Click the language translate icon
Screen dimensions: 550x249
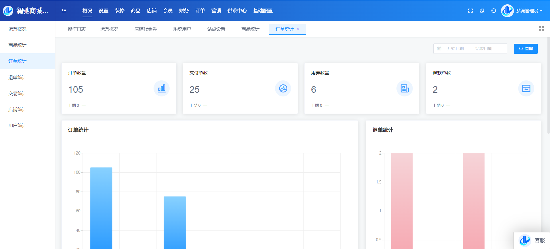coord(482,11)
